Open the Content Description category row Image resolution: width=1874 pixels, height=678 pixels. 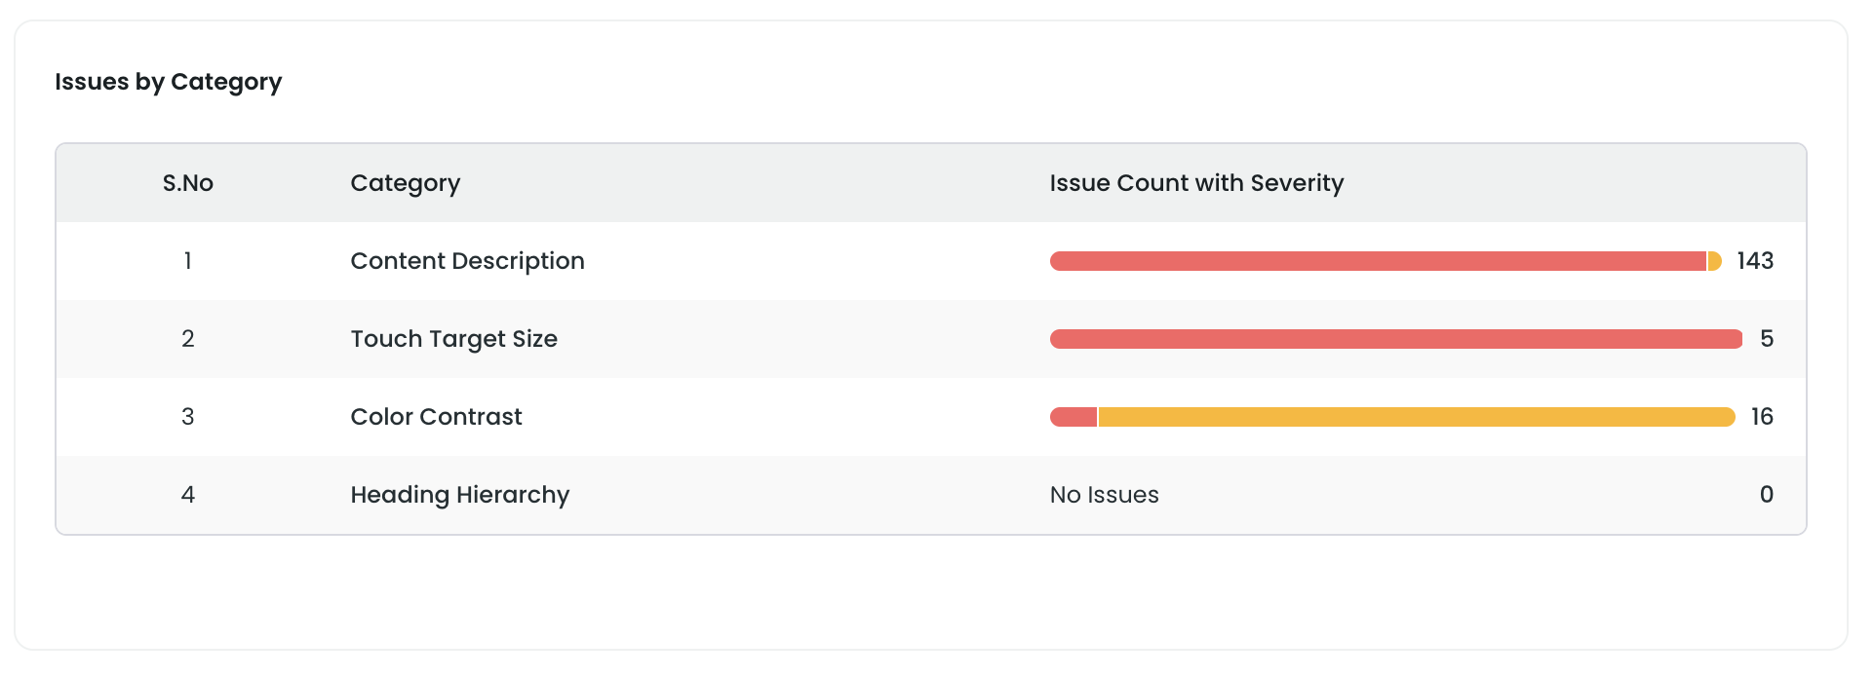(468, 261)
